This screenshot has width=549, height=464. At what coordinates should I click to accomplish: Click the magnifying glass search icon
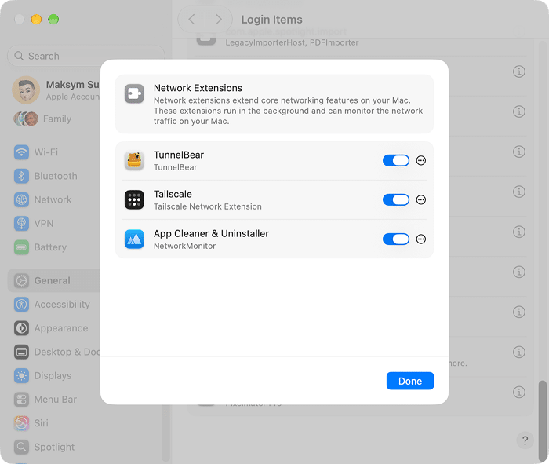point(19,56)
